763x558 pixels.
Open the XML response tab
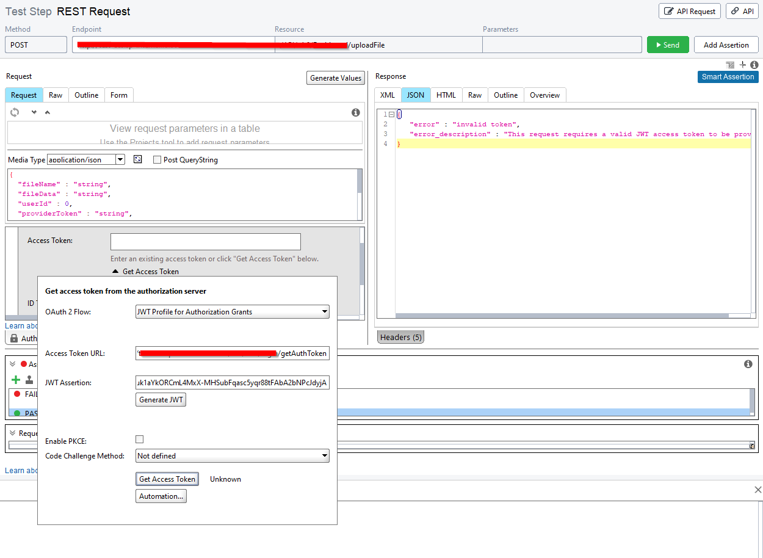[388, 95]
